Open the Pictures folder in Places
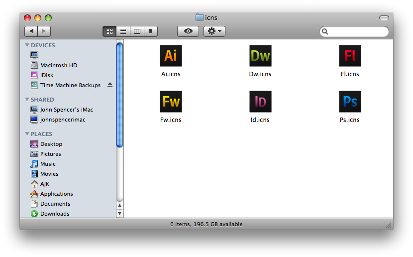 pos(46,154)
